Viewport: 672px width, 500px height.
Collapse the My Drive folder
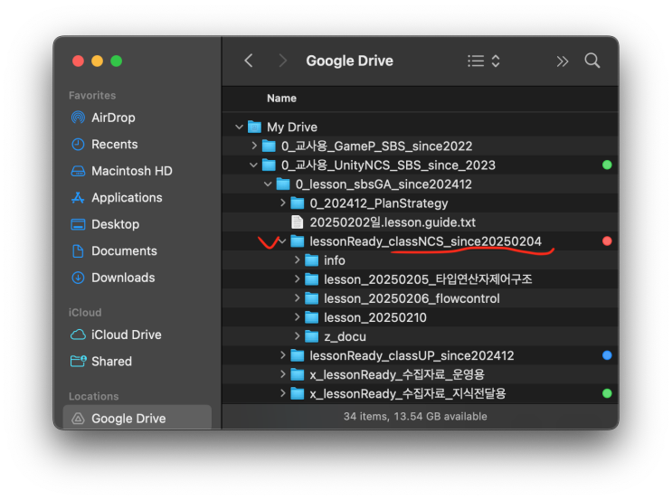239,127
